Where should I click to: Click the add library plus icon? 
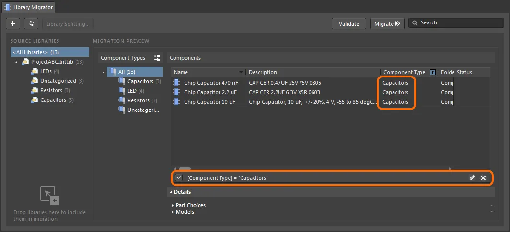(x=13, y=23)
